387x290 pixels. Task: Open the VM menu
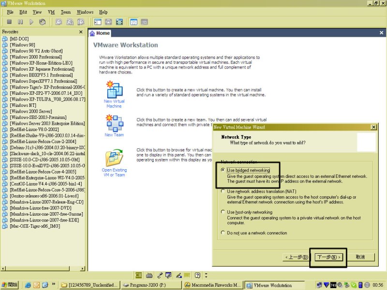pos(51,12)
